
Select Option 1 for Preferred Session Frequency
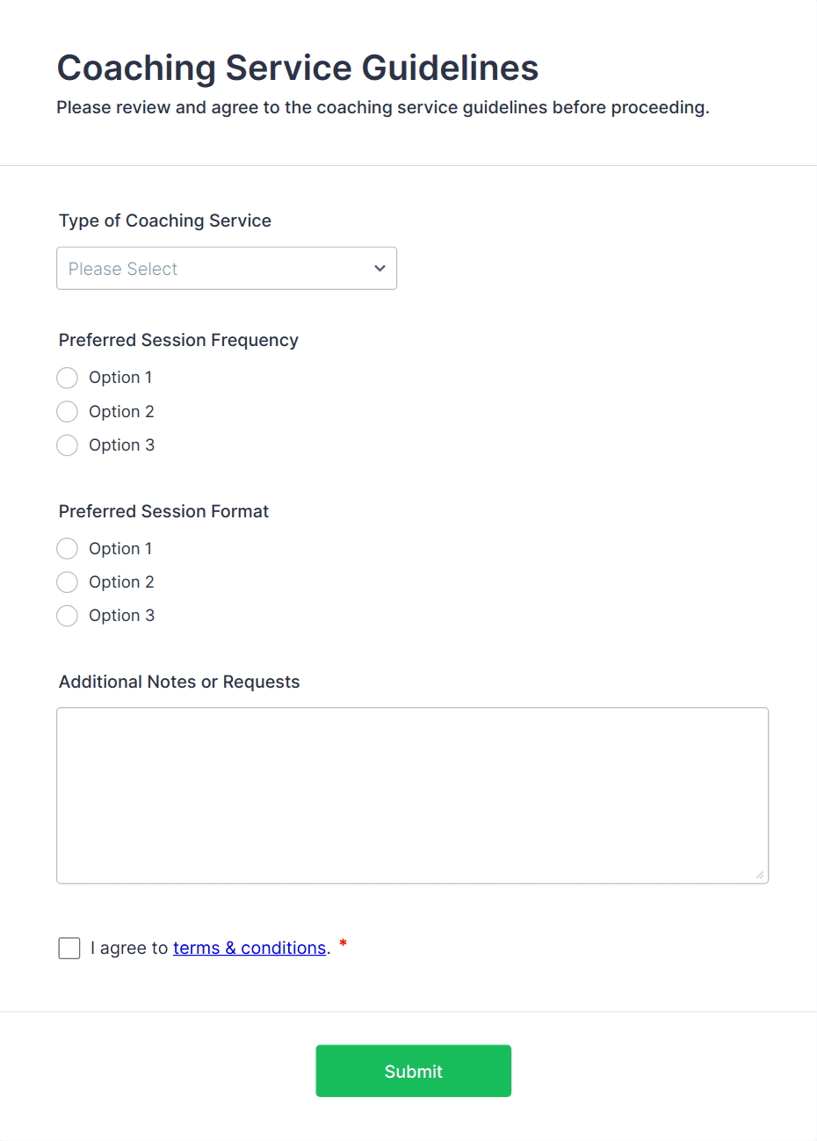pyautogui.click(x=67, y=378)
